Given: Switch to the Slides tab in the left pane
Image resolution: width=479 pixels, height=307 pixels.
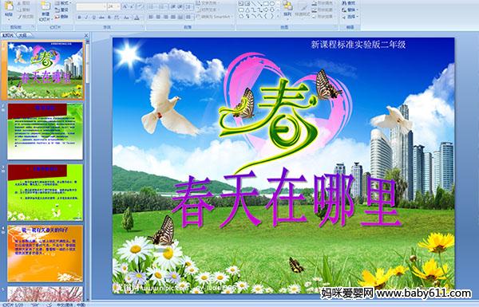Looking at the screenshot, I should click(x=8, y=35).
